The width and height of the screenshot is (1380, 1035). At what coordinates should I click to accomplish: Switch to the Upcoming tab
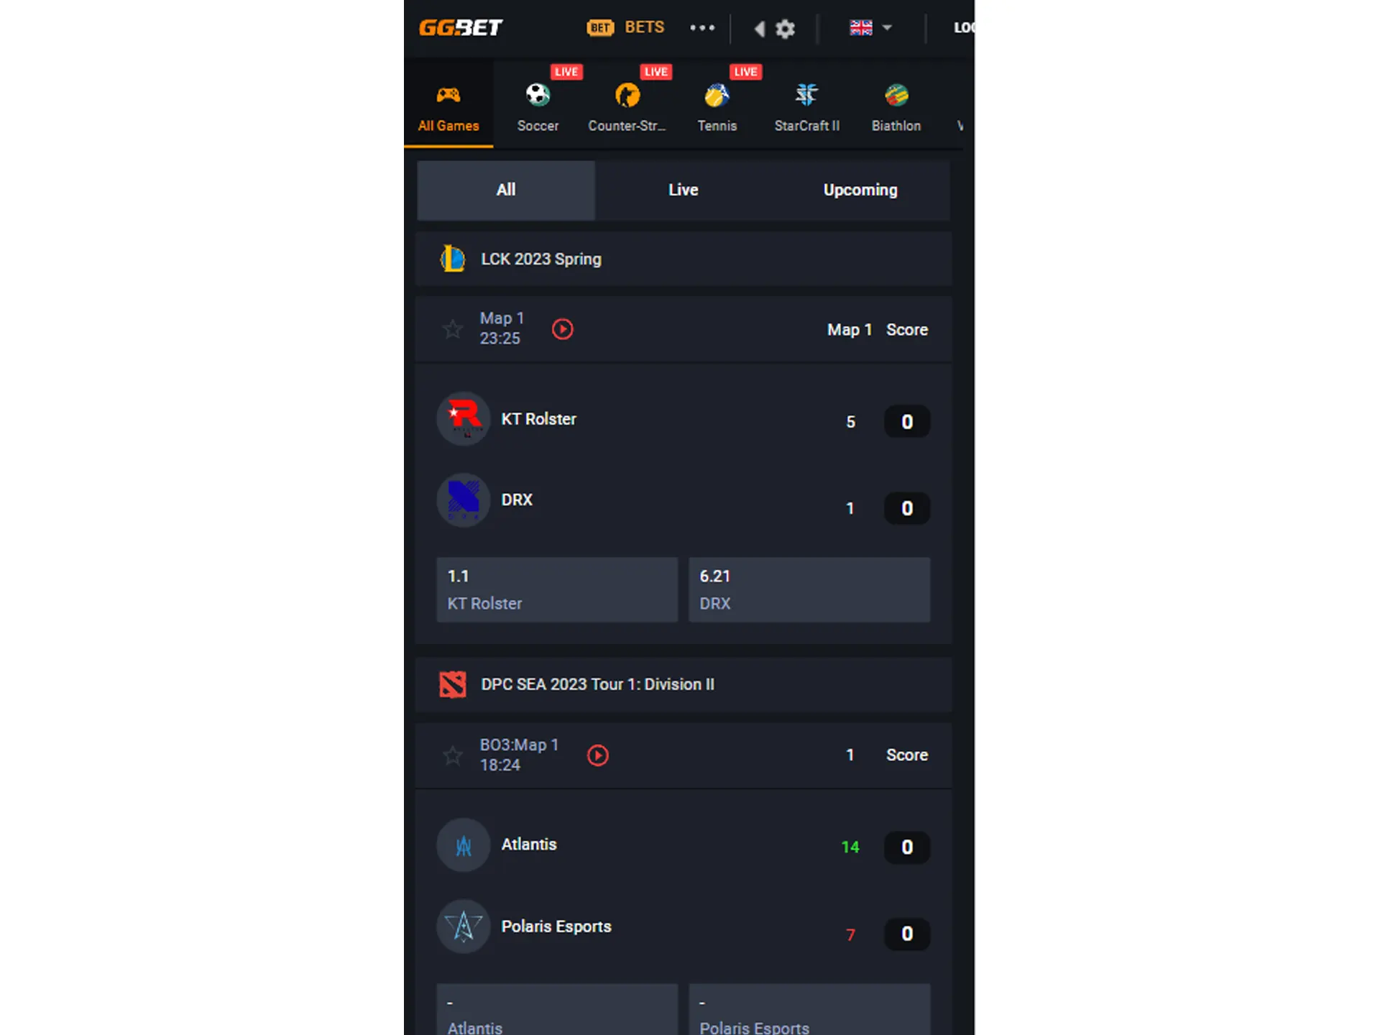coord(860,189)
